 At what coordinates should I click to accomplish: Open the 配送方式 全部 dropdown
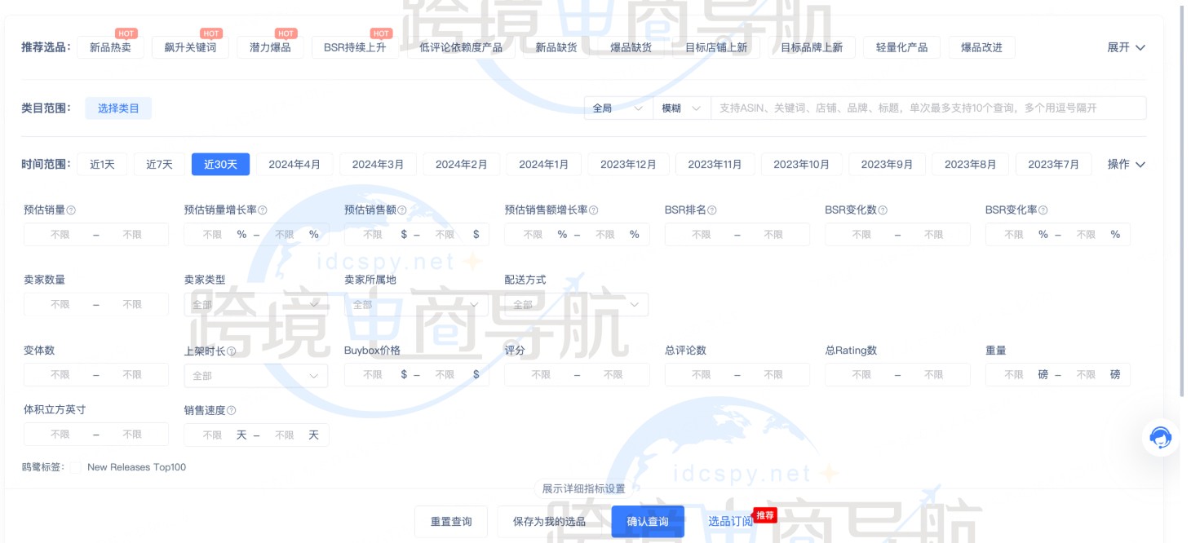click(577, 304)
